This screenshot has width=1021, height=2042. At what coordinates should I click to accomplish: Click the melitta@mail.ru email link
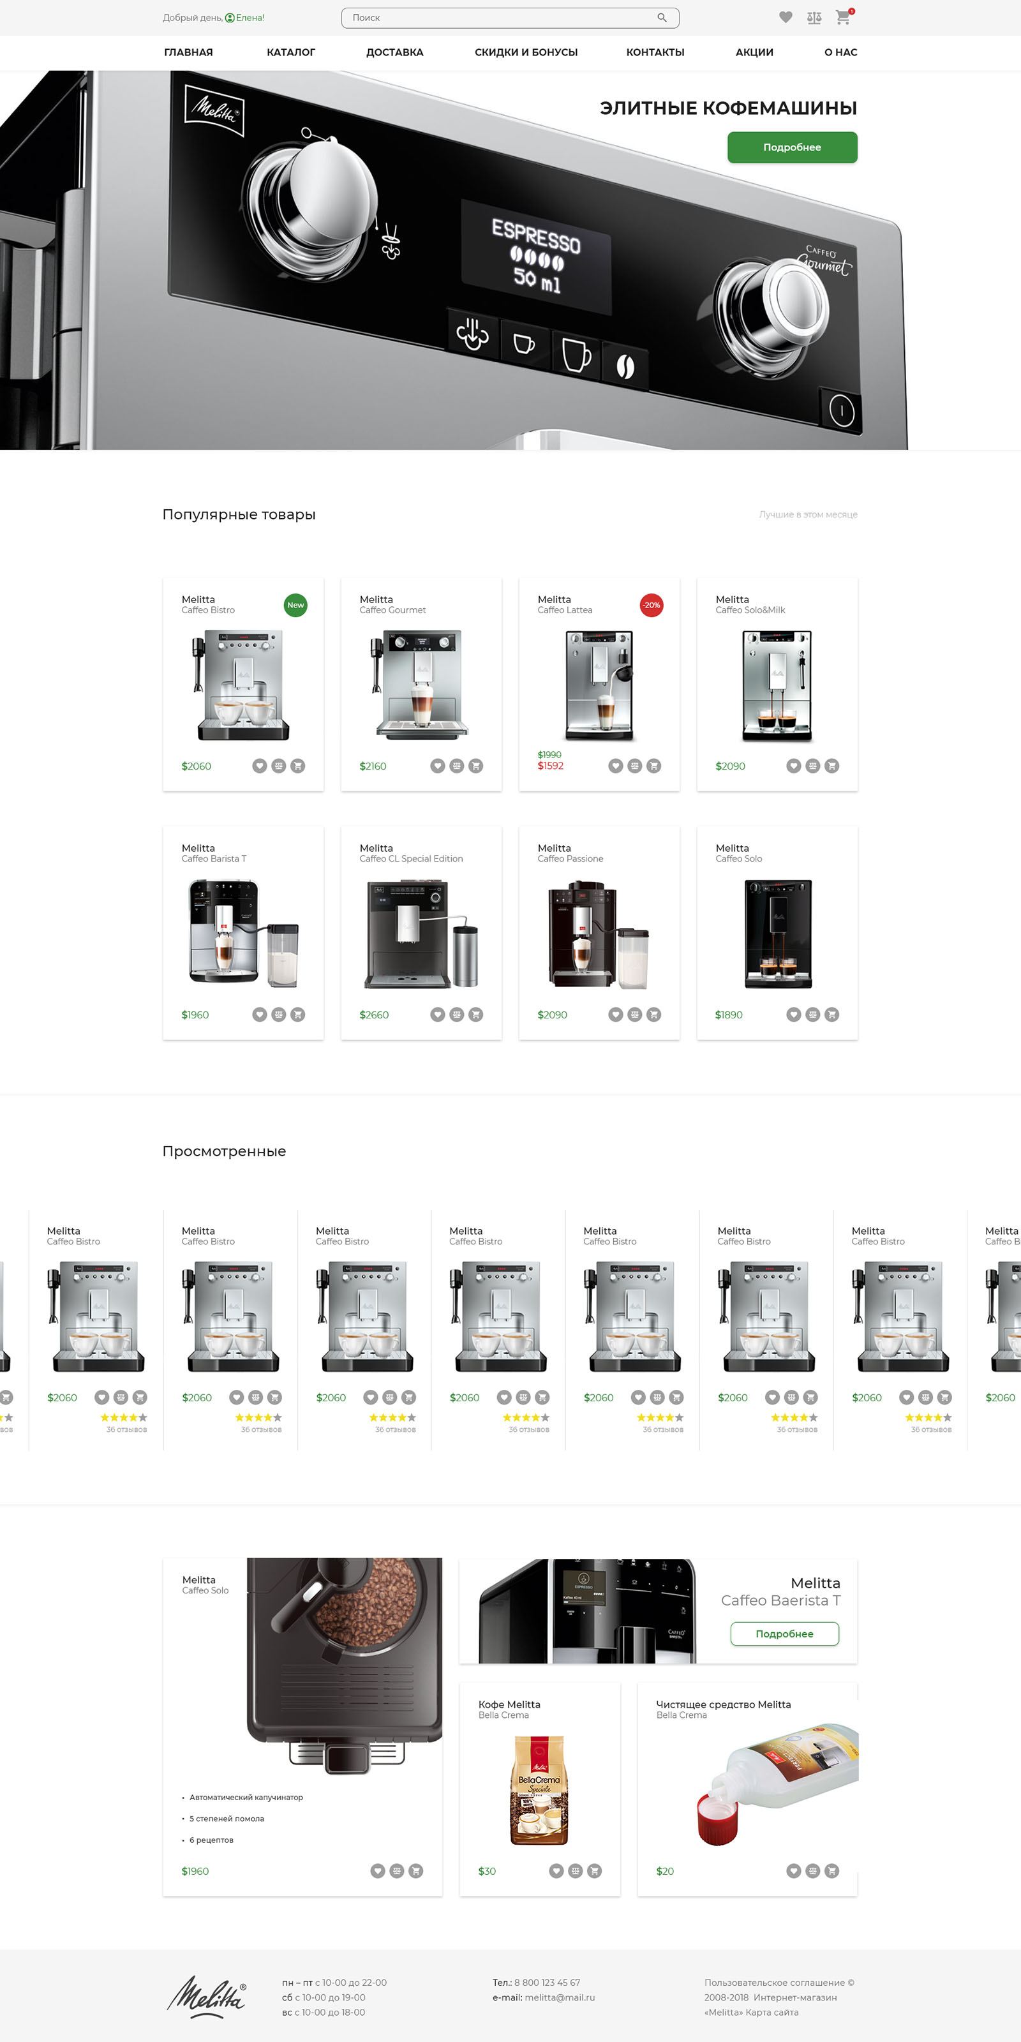point(560,1997)
